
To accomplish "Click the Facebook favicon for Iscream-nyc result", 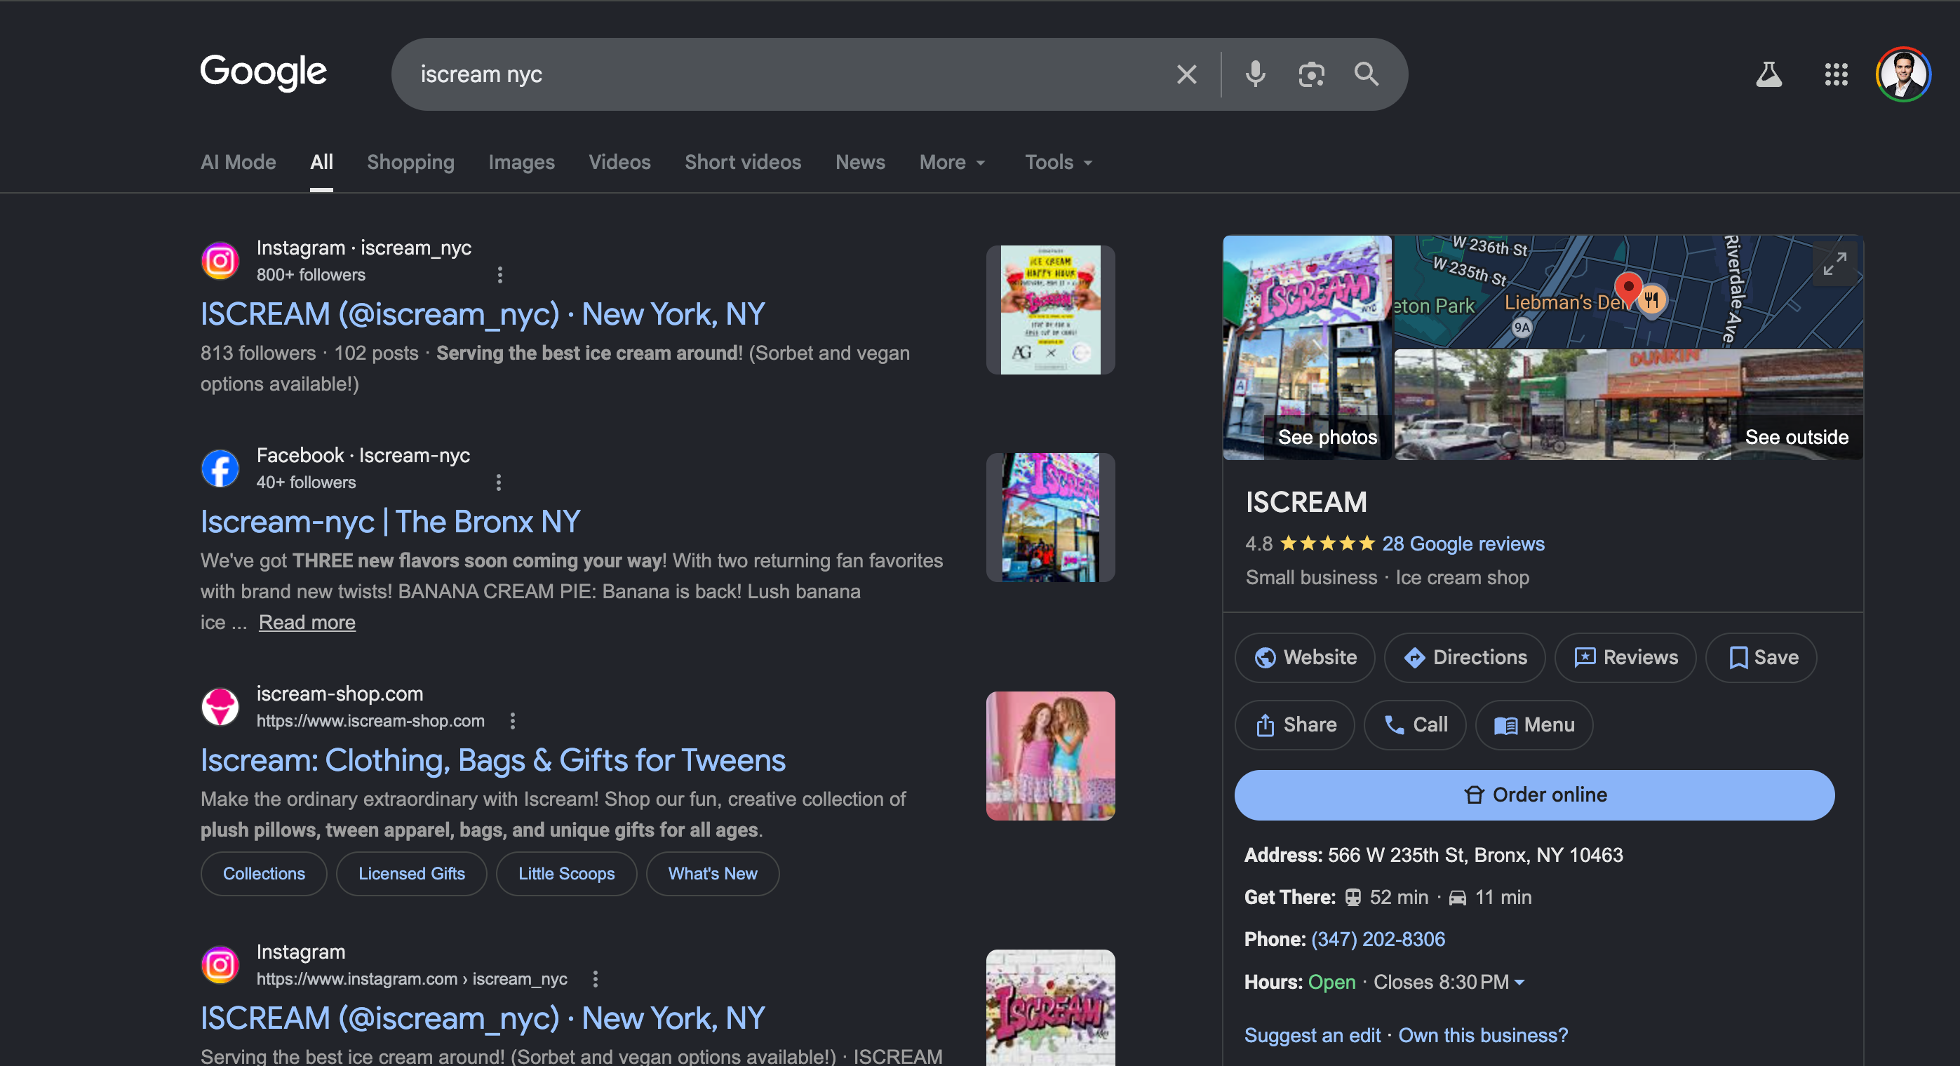I will (x=220, y=468).
